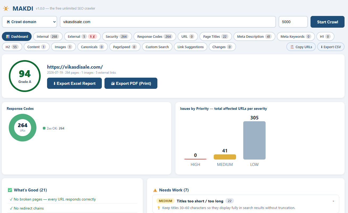Open the URL 0 tab
The width and height of the screenshot is (348, 213).
[x=188, y=36]
